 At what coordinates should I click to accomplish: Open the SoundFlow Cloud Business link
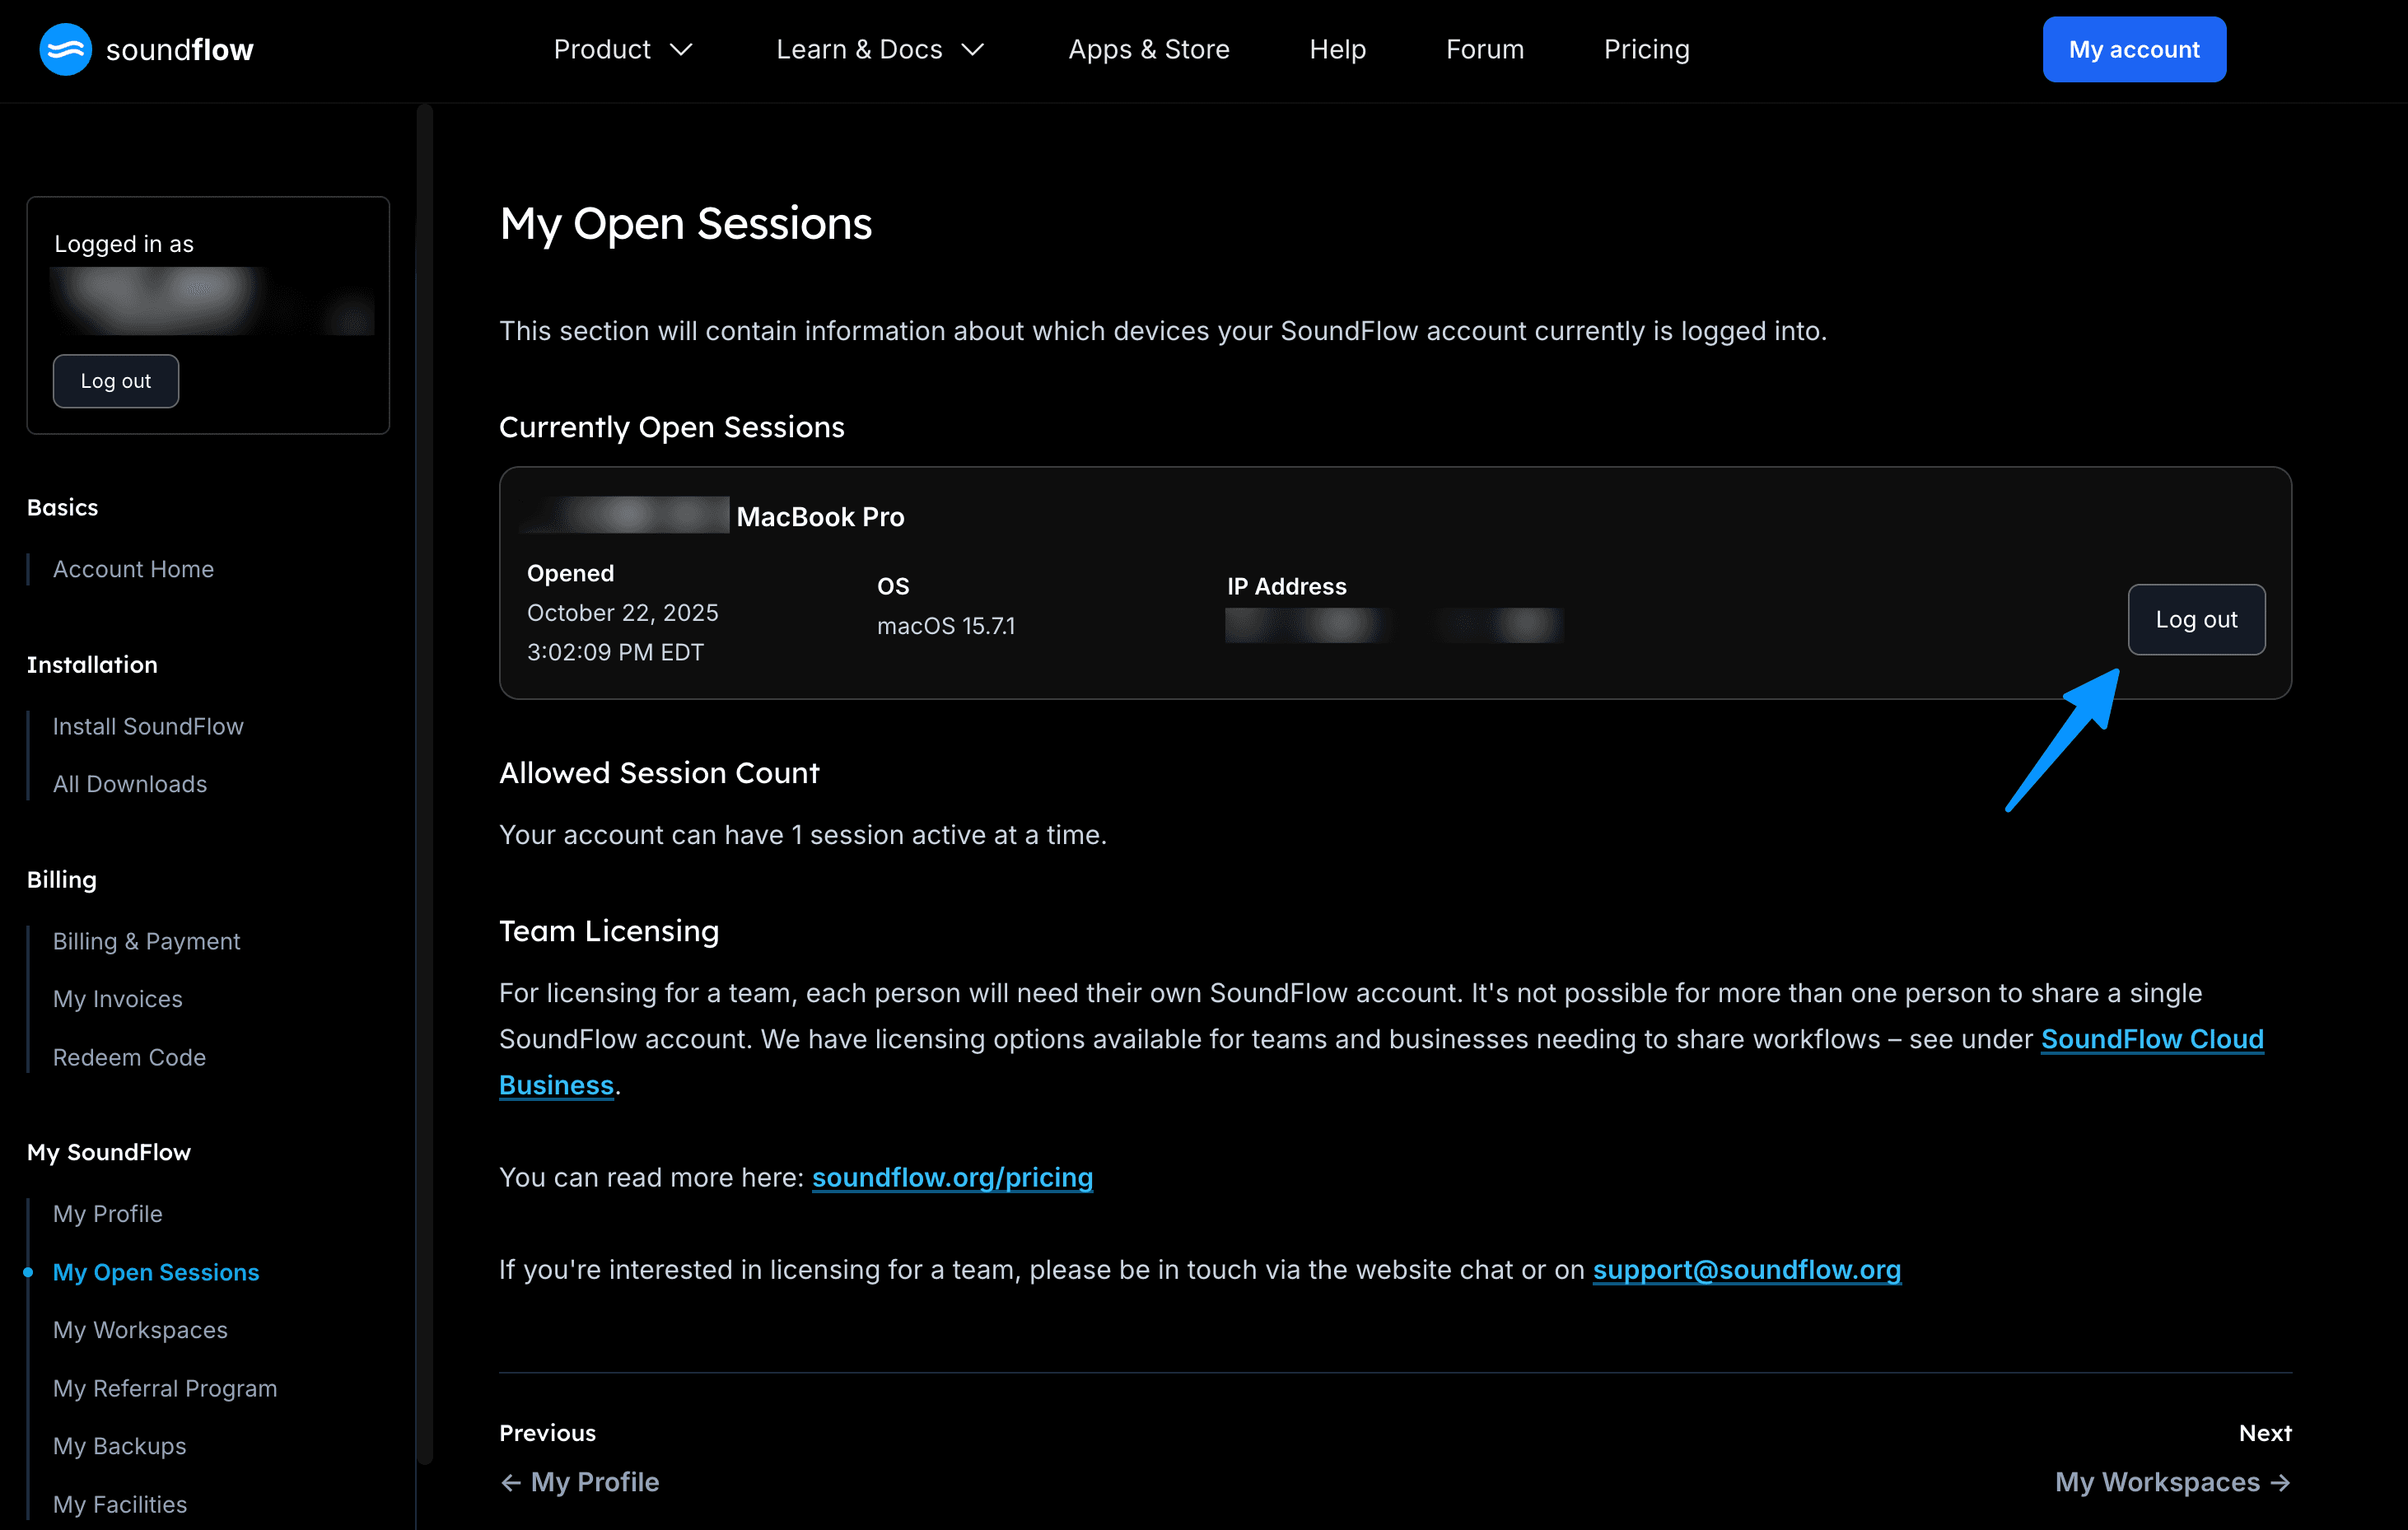click(2151, 1039)
